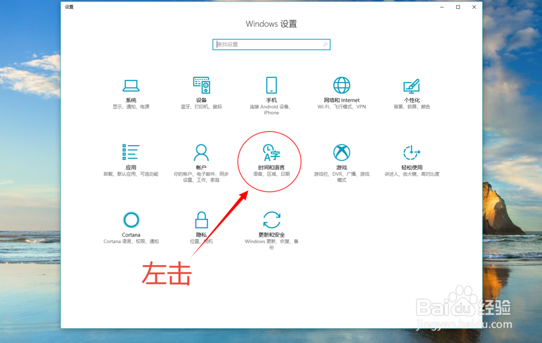Minimize the 设置 window
Viewport: 542px width, 343px height.
point(442,7)
